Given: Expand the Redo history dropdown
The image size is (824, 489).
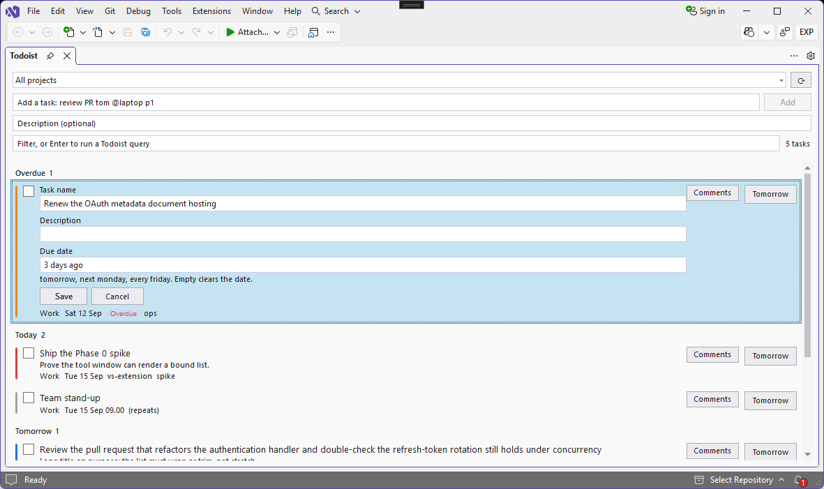Looking at the screenshot, I should pyautogui.click(x=210, y=32).
